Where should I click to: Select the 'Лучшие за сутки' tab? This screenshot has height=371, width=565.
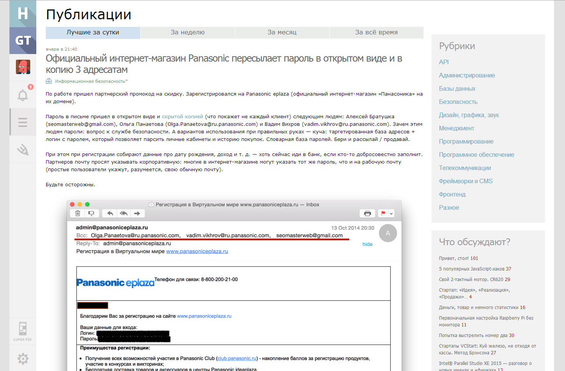tap(93, 32)
